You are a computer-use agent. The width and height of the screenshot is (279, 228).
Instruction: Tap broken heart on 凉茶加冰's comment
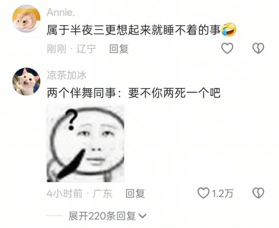[x=258, y=193]
